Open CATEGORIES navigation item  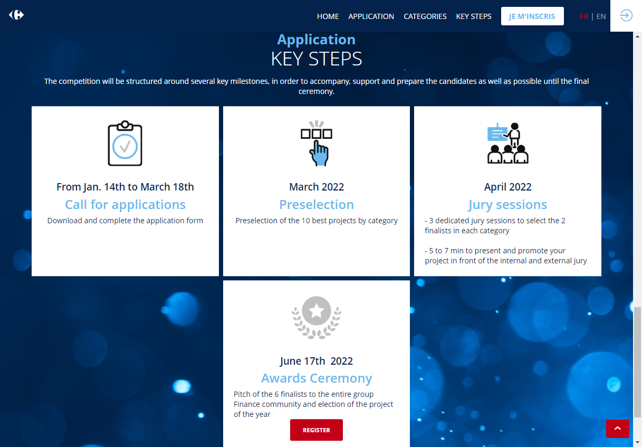click(425, 16)
